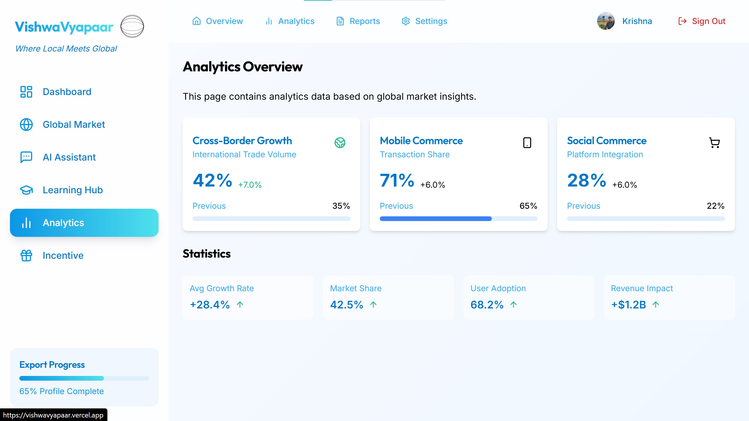This screenshot has height=421, width=749.
Task: Click the Dashboard grid icon in sidebar
Action: tap(26, 92)
